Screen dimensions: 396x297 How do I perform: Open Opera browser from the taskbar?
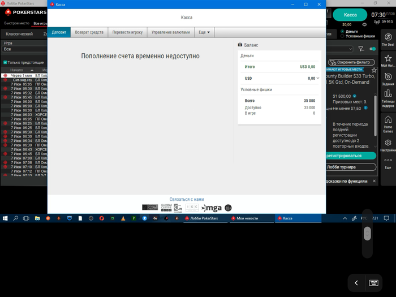(x=101, y=218)
